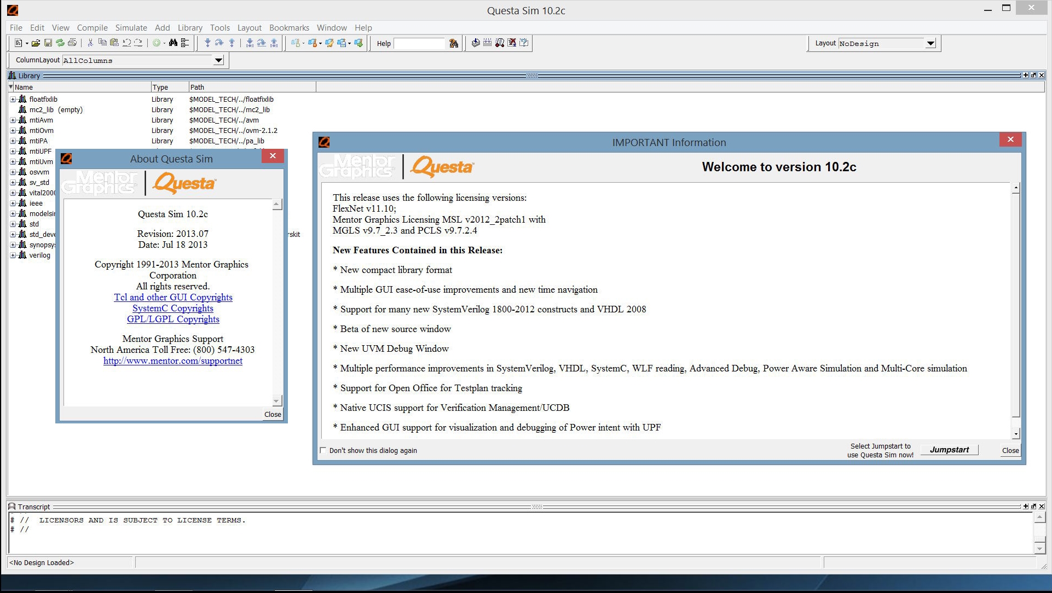
Task: Click the Name column header in Library
Action: click(x=82, y=87)
